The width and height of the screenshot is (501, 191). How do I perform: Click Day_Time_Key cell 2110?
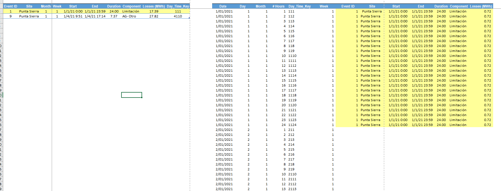(x=292, y=174)
